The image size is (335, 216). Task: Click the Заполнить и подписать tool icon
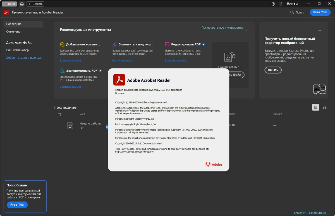(x=115, y=44)
